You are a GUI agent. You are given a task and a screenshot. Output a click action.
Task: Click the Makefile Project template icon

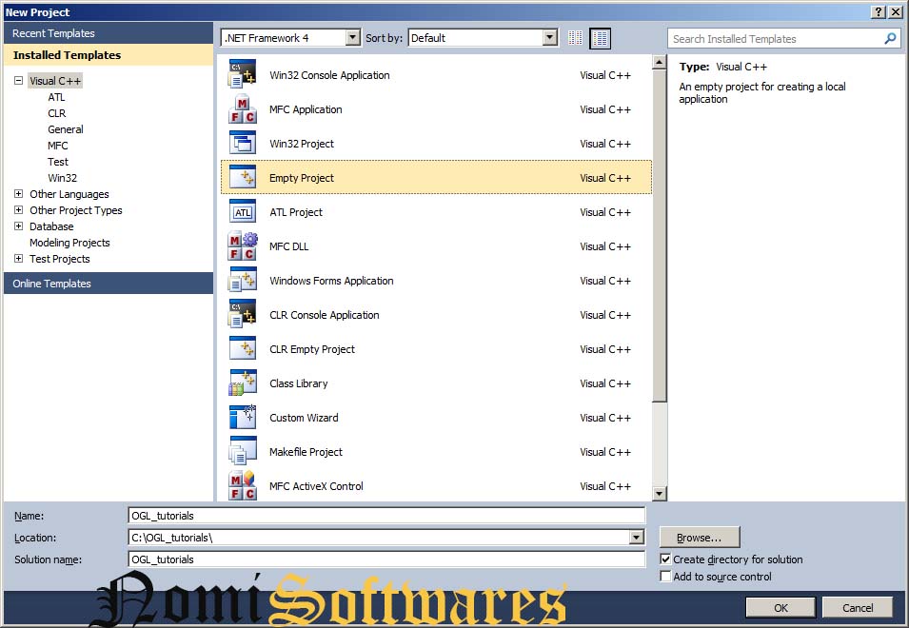[x=243, y=451]
